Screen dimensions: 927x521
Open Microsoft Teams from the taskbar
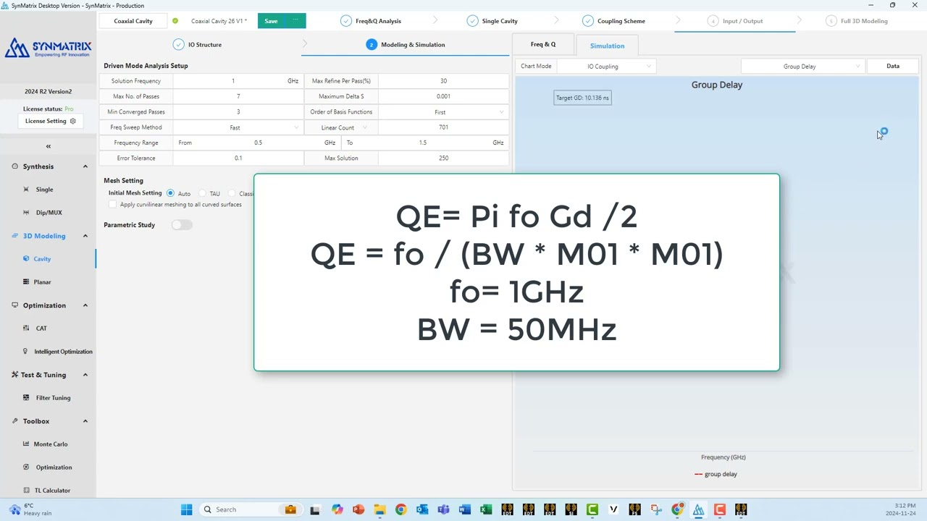443,509
